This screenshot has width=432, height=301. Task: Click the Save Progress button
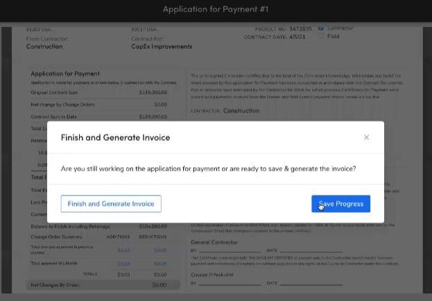[x=340, y=204]
